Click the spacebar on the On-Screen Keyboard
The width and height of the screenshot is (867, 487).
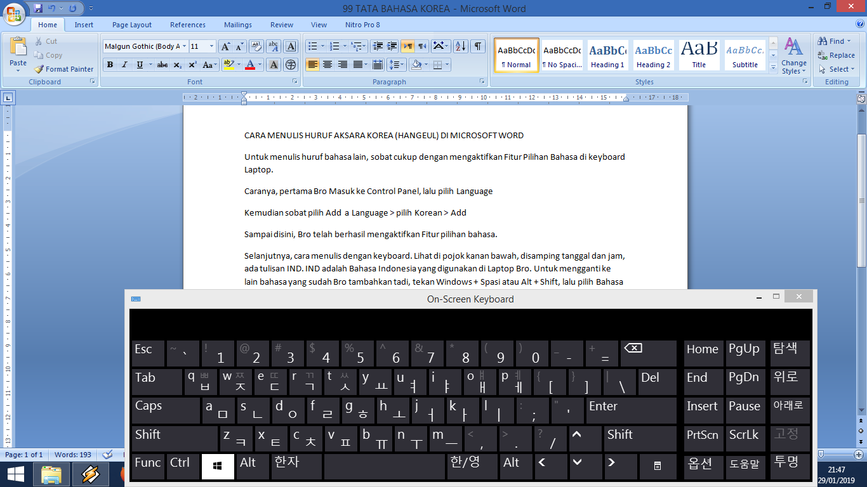(x=384, y=467)
